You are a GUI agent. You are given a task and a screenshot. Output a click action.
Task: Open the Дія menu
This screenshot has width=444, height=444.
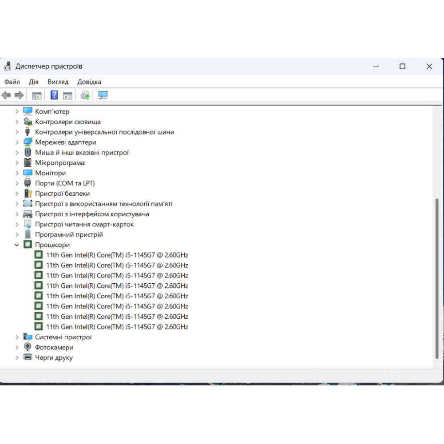point(34,82)
